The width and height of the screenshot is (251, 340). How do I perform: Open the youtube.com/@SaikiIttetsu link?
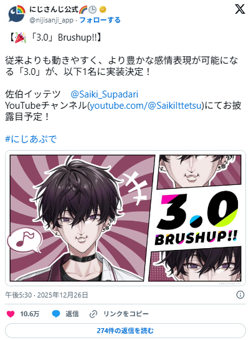point(146,106)
